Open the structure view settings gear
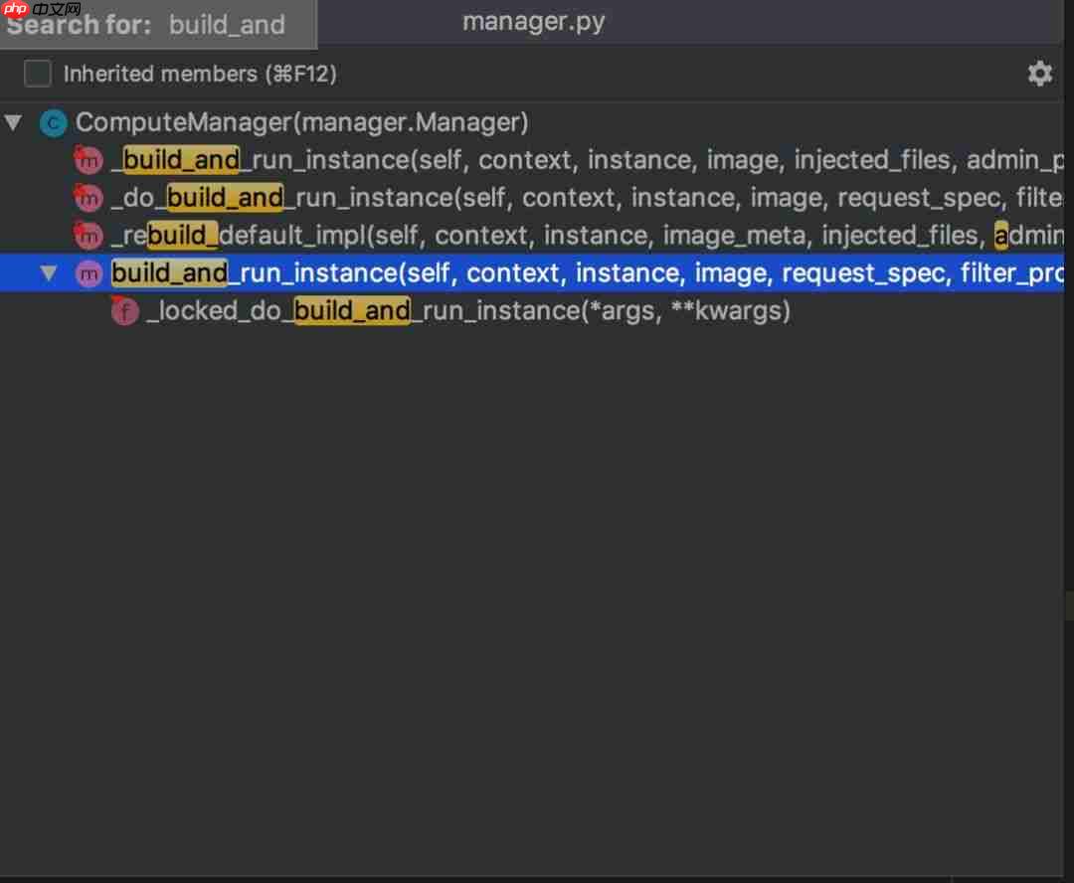This screenshot has width=1074, height=883. [1039, 73]
